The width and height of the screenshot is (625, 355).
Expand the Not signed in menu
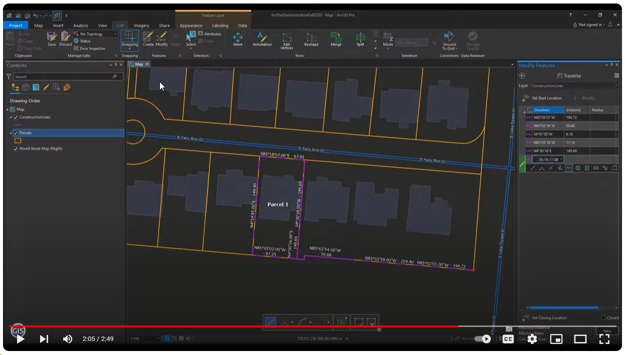point(592,24)
